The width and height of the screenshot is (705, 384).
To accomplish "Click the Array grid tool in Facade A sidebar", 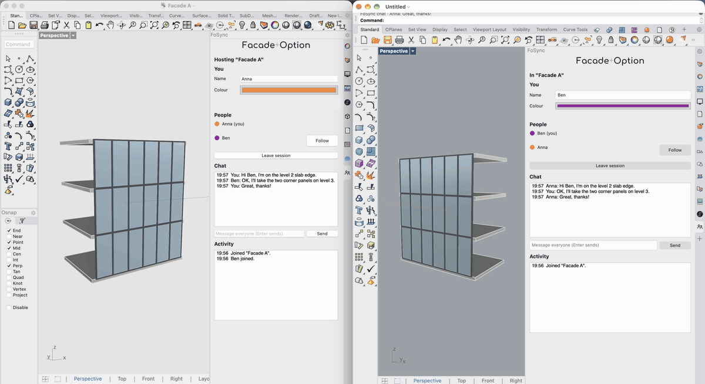I will [8, 167].
